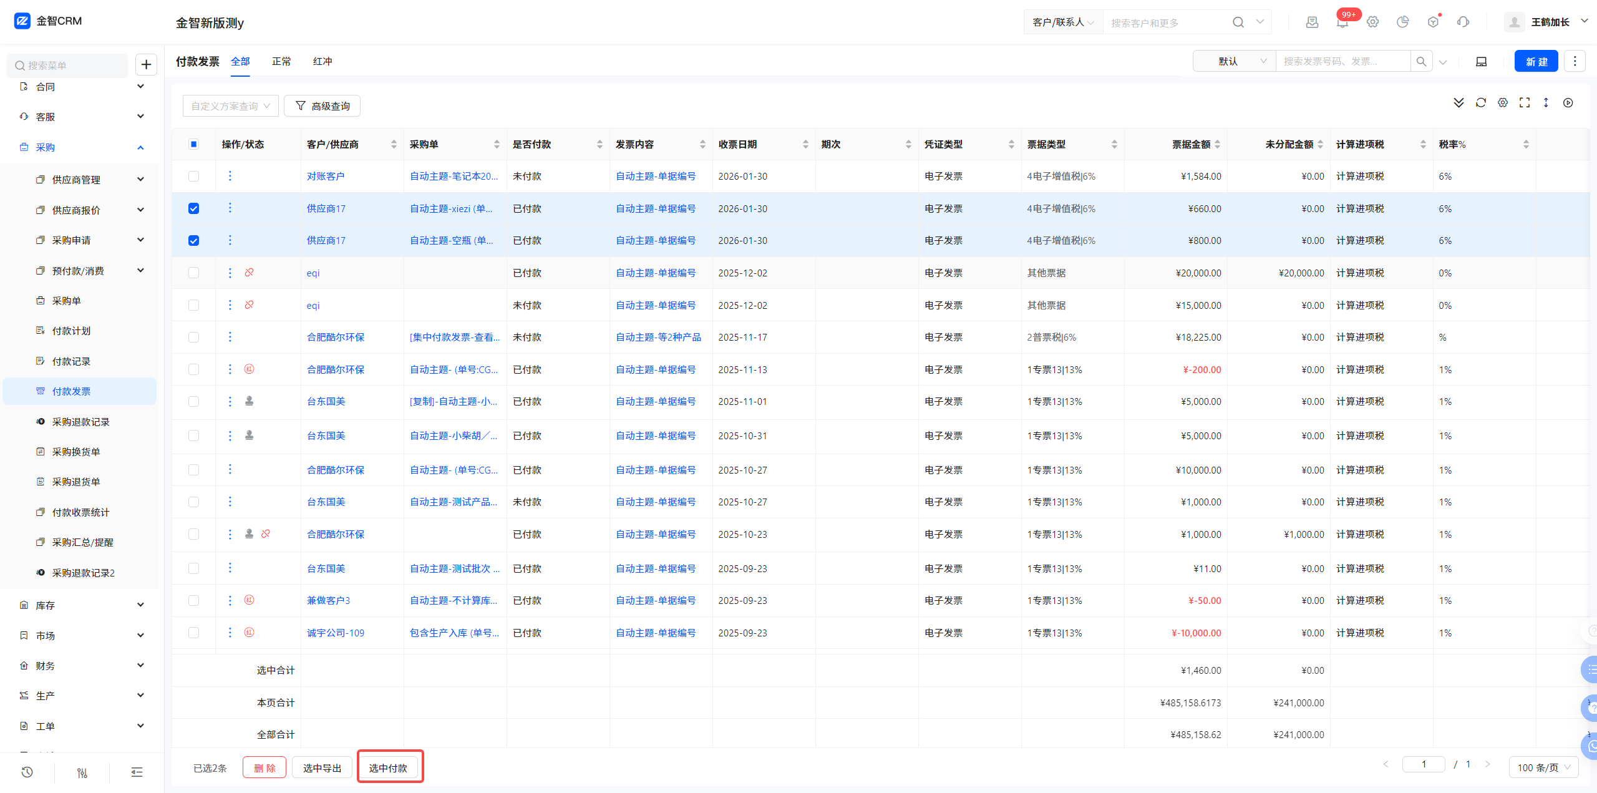Click the 新建 button

(x=1536, y=62)
